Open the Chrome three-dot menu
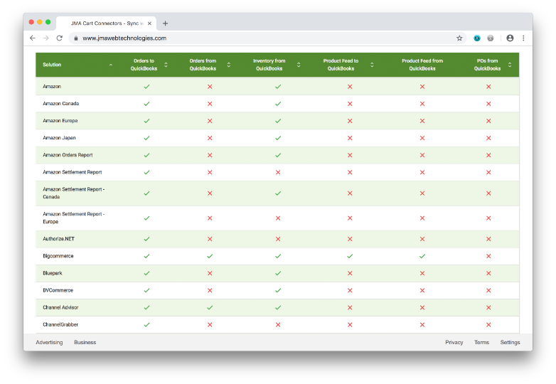556x384 pixels. [x=523, y=38]
